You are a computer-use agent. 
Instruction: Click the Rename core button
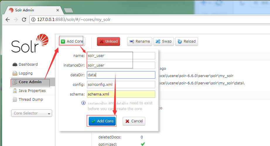point(140,41)
